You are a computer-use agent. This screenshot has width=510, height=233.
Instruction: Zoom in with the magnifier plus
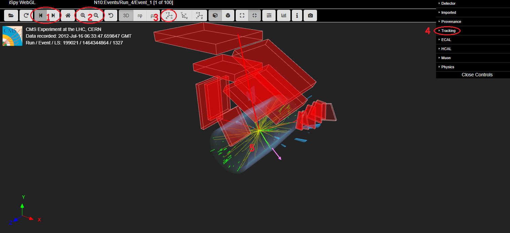(83, 15)
